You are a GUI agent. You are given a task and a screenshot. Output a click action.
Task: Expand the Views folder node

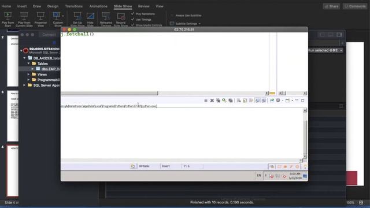click(x=28, y=75)
